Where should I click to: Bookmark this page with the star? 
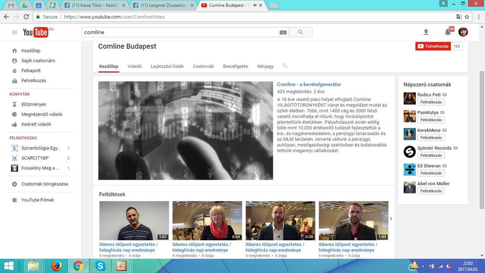coord(467,17)
